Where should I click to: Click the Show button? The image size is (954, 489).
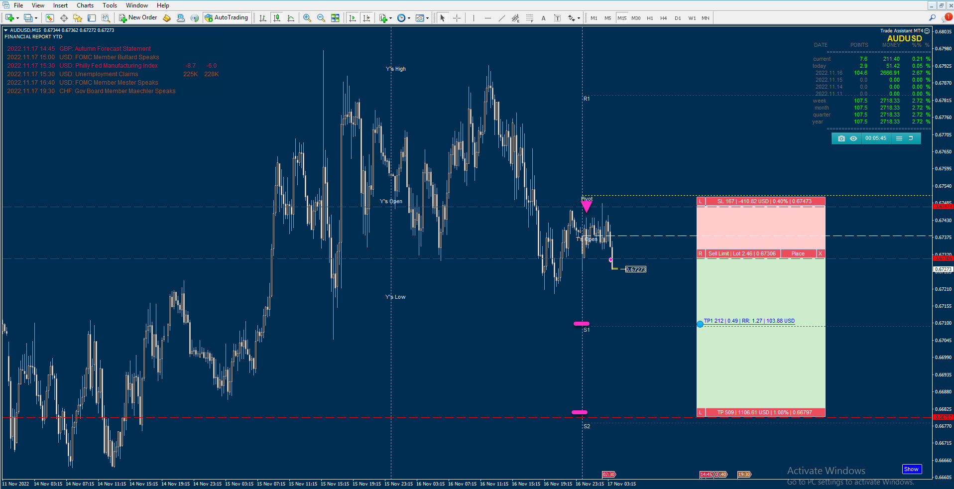911,469
